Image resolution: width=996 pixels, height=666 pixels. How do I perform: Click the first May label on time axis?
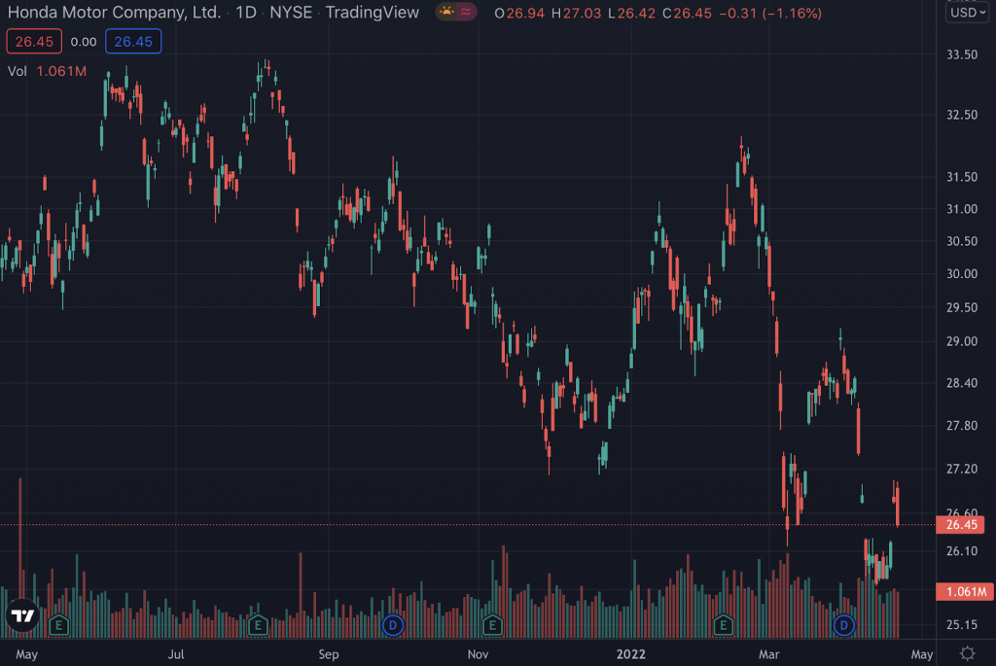coord(26,654)
